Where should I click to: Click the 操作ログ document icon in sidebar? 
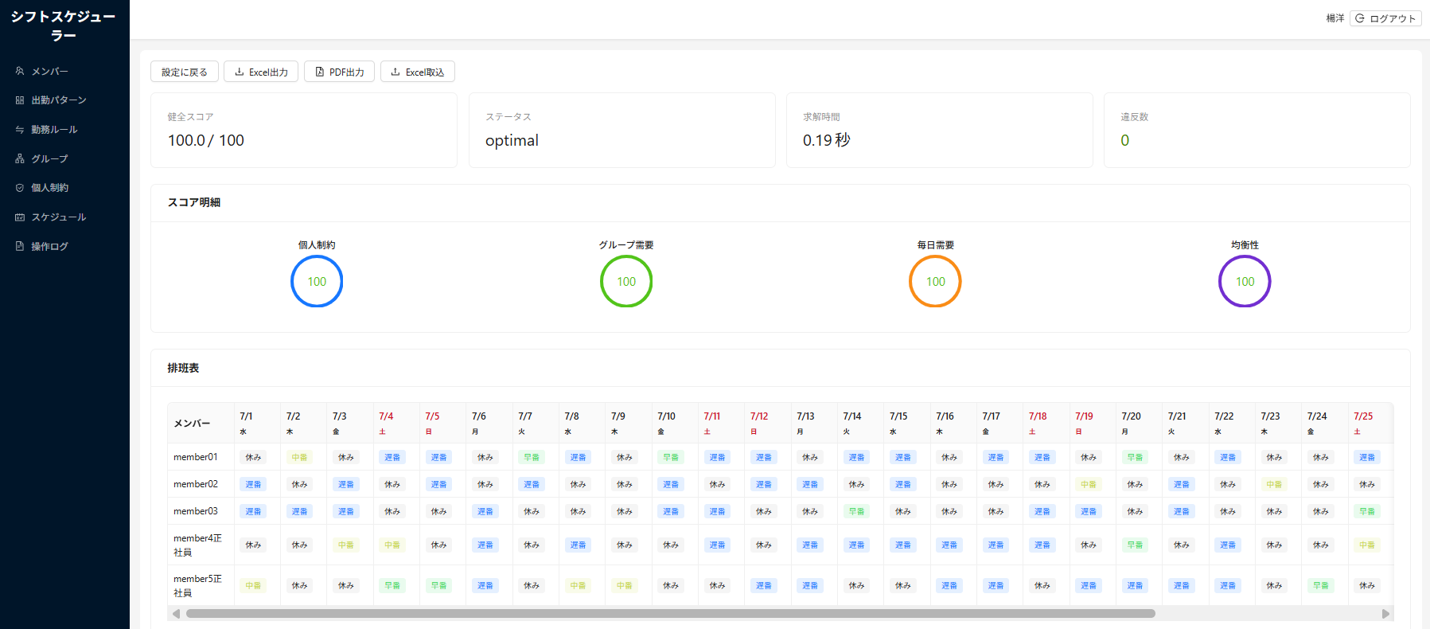[x=20, y=246]
